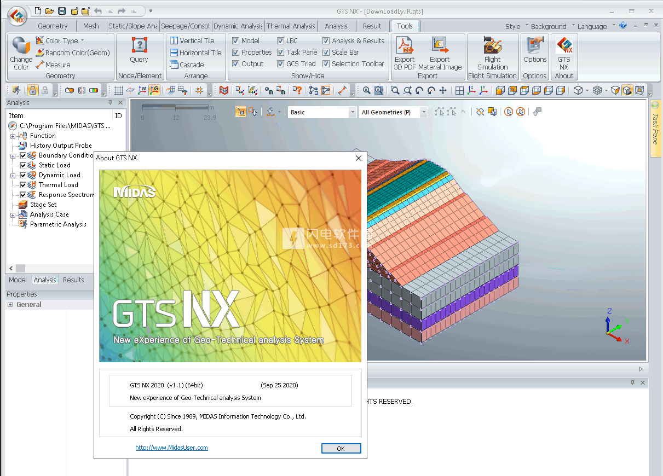The width and height of the screenshot is (663, 476).
Task: Apply Random Color(Geom)
Action: [73, 53]
